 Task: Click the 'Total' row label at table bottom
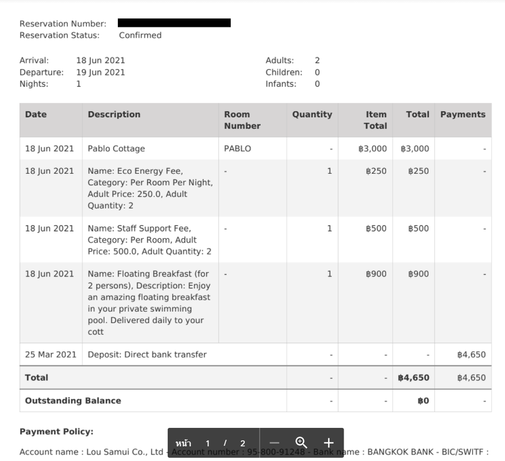(36, 377)
